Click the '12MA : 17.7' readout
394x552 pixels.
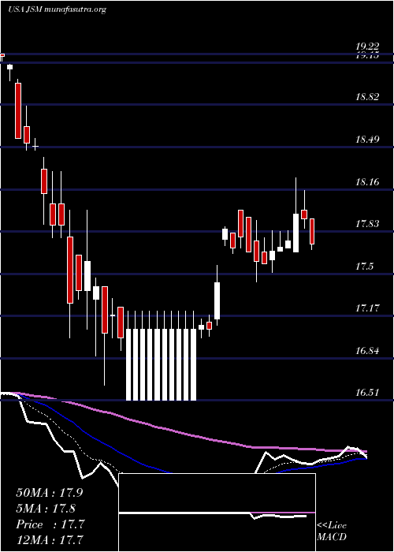tap(50, 539)
